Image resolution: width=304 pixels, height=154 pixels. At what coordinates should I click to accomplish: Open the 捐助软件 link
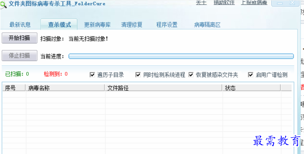(224, 3)
